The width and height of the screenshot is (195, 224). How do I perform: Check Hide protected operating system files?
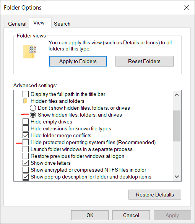[26, 142]
